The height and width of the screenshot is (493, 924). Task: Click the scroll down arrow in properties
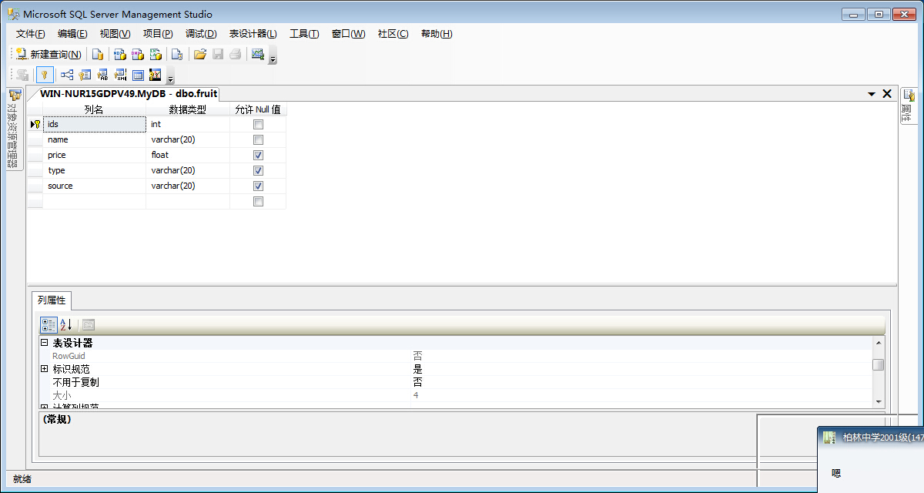[878, 401]
